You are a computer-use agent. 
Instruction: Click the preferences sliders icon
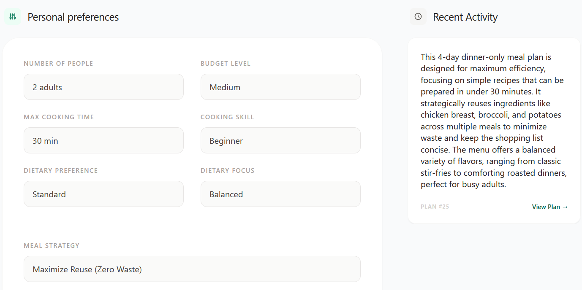[13, 17]
